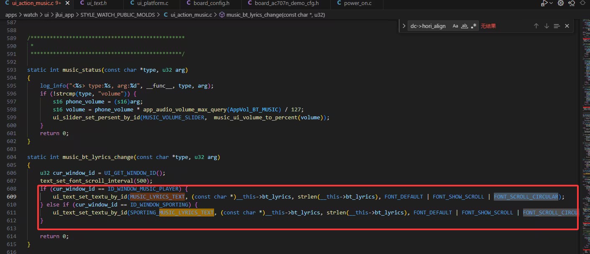
Task: Click app_audio_volume_max_query on line 598
Action: [184, 109]
